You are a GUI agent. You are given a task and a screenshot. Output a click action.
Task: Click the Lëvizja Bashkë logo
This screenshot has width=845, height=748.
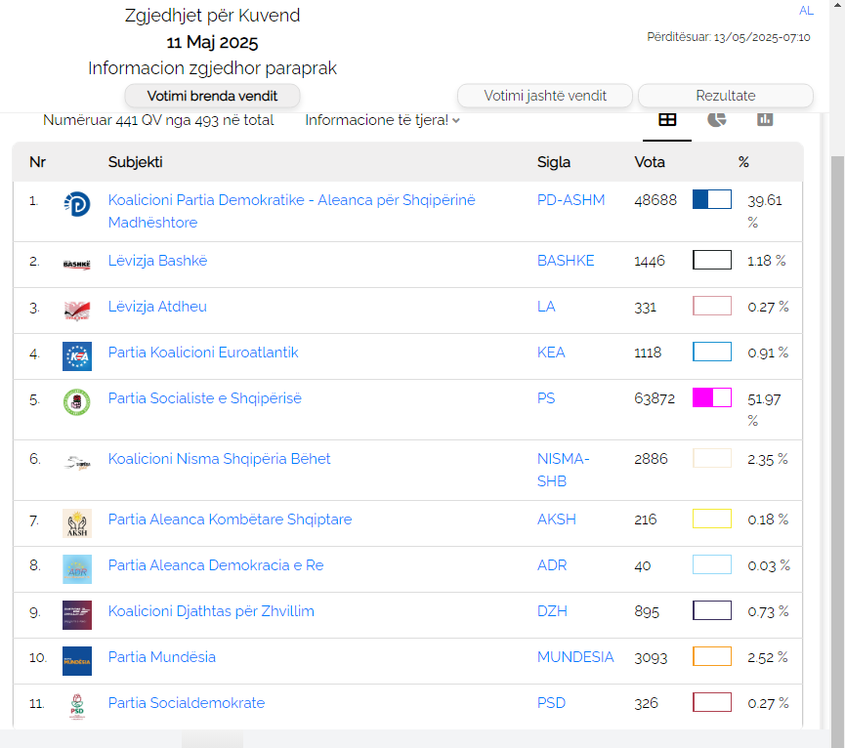(76, 264)
